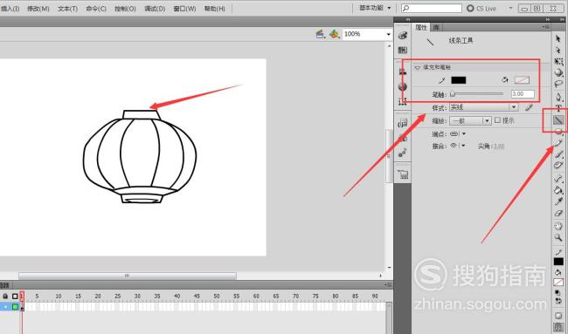The width and height of the screenshot is (568, 334).
Task: Click the stage vertical scrollbar down arrow
Action: tap(389, 268)
